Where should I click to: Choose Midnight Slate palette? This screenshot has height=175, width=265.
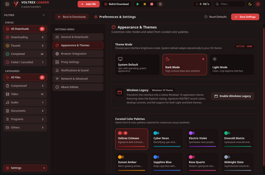238,163
